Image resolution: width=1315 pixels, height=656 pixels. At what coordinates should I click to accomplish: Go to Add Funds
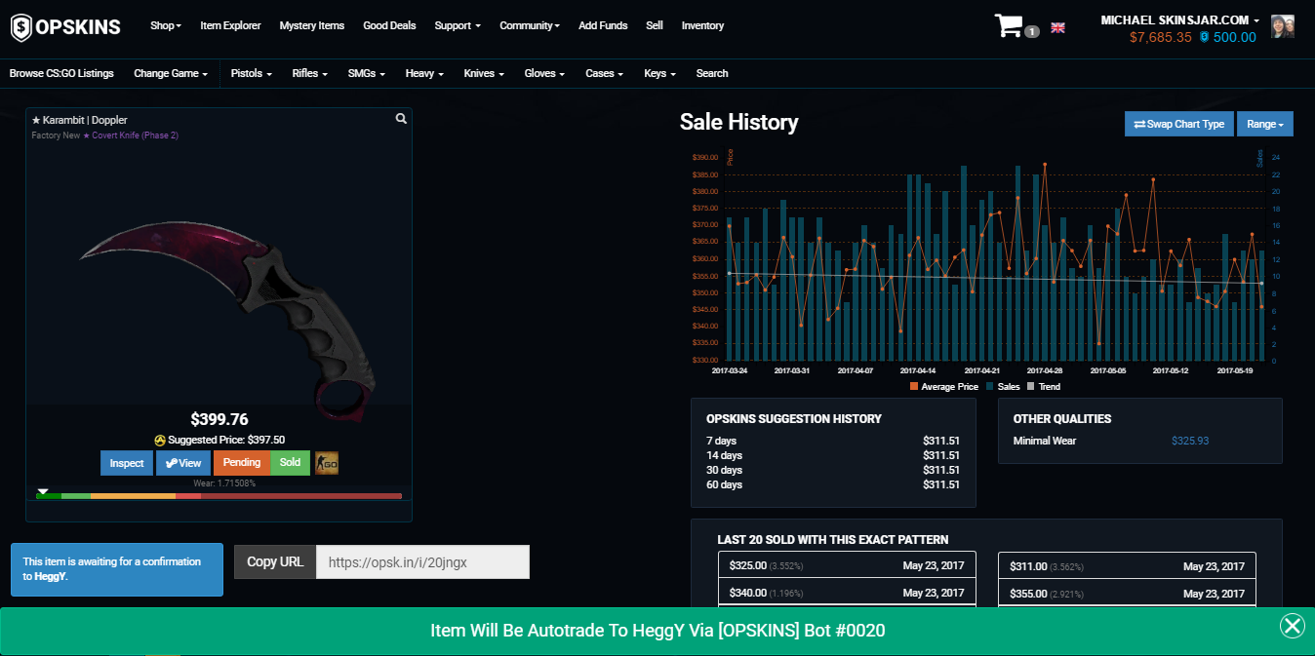coord(603,26)
